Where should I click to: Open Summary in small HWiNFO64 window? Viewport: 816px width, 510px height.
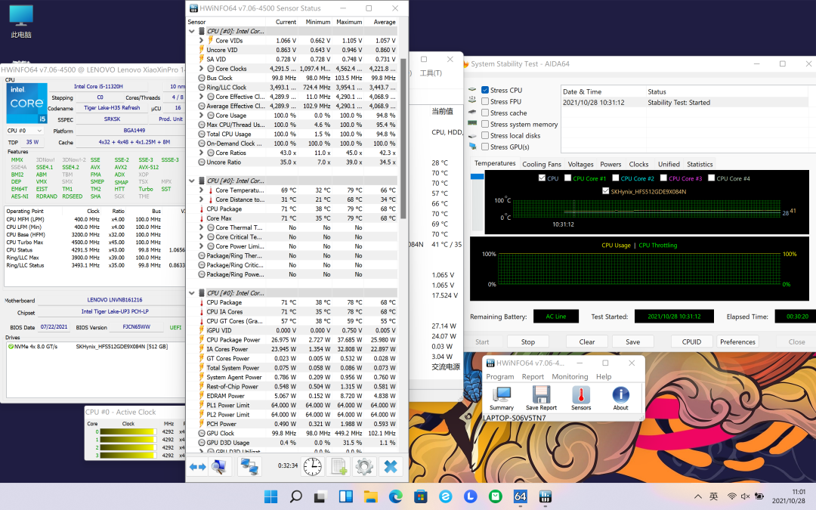[502, 398]
